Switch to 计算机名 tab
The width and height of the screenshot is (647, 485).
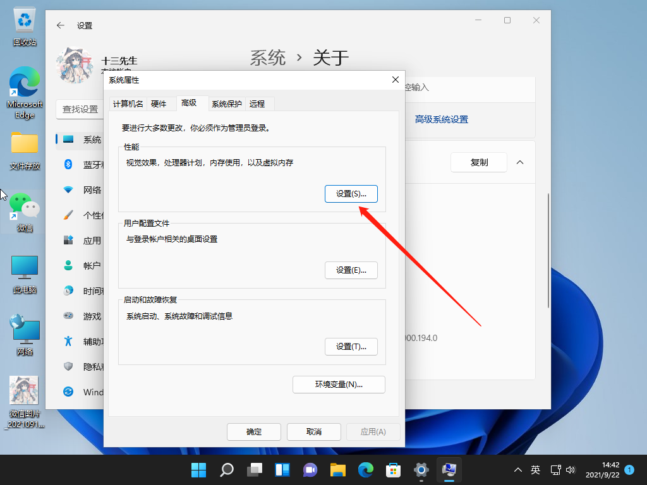128,104
